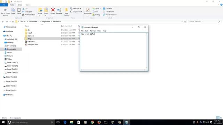Viewport: 223px width, 125px height.
Task: Select the response folder
Action: click(x=31, y=36)
